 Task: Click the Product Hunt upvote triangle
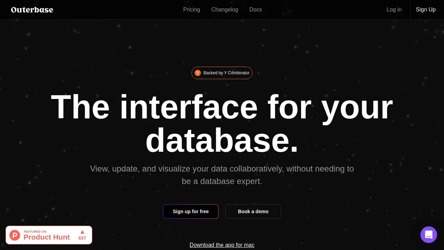(82, 232)
